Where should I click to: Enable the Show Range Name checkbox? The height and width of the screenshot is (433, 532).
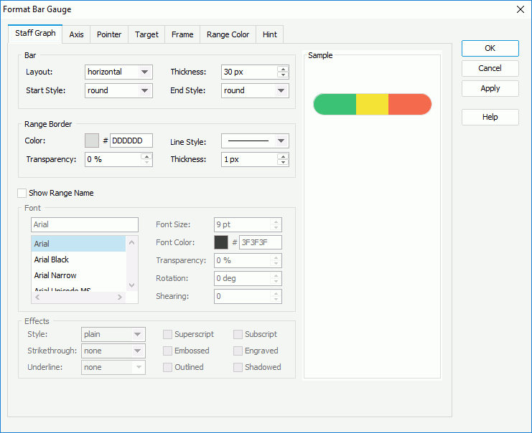tap(22, 193)
